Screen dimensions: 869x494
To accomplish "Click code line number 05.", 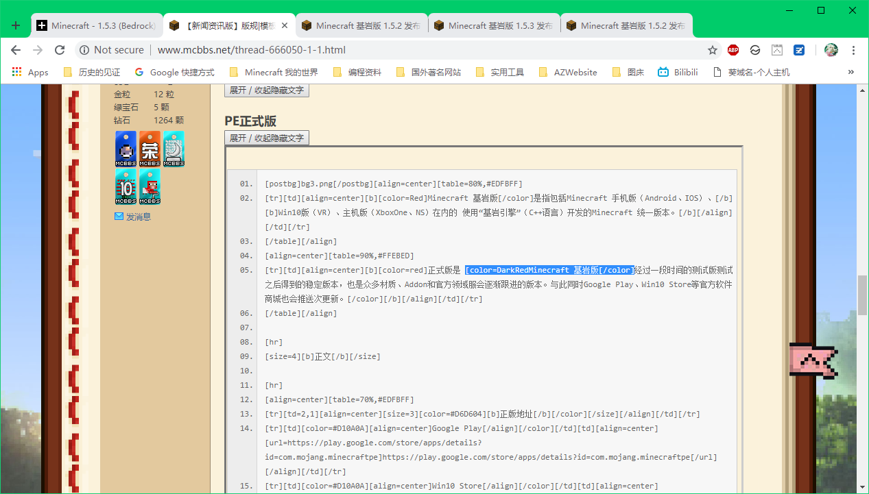I will point(246,270).
